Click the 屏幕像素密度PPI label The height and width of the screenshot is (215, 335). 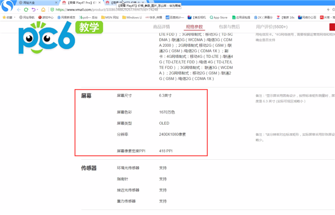click(x=131, y=151)
